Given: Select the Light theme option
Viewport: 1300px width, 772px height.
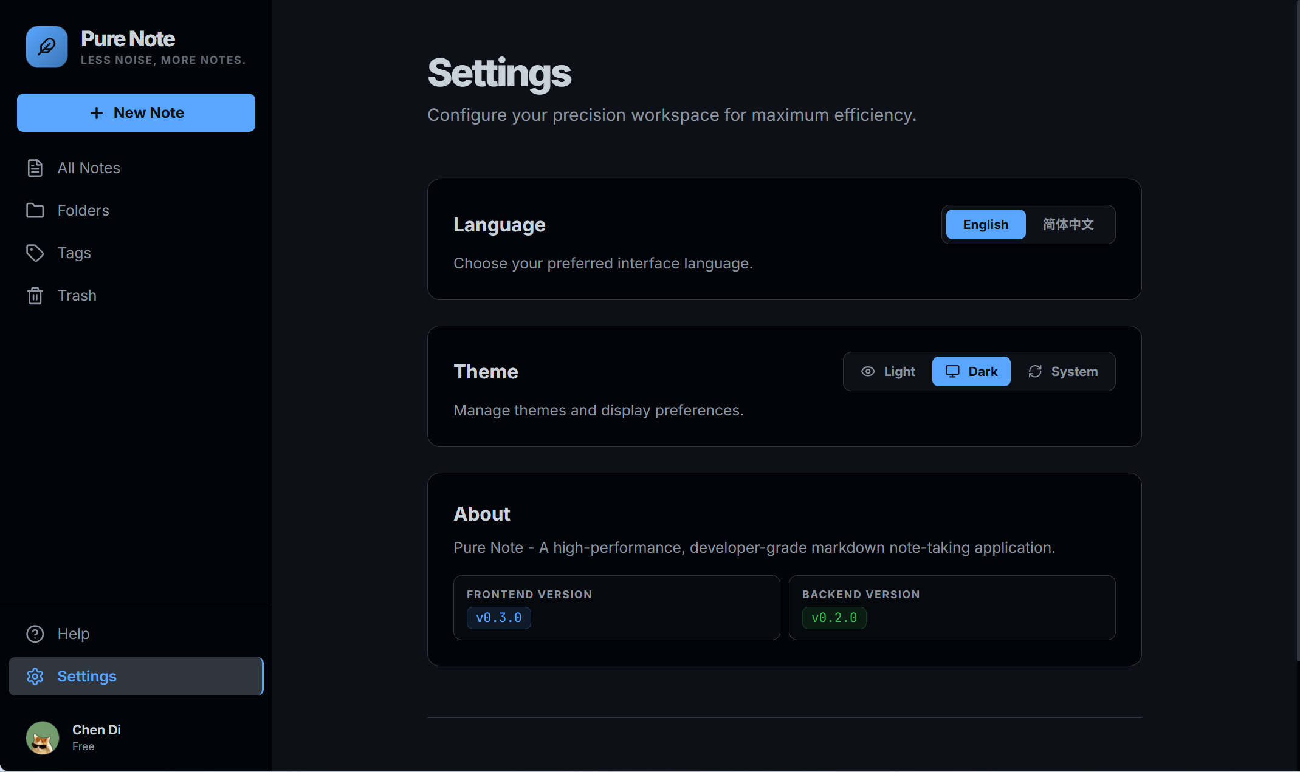Looking at the screenshot, I should [x=888, y=371].
